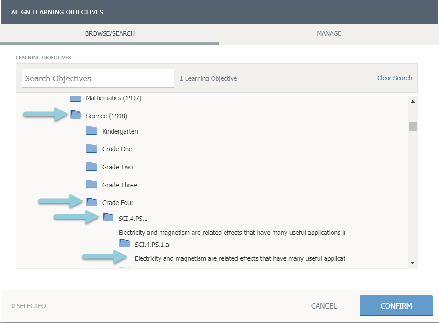
Task: Click the Kindergarten folder icon
Action: click(92, 131)
